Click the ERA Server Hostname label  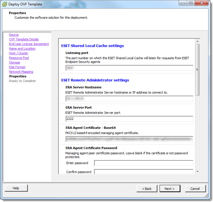[x=83, y=87]
